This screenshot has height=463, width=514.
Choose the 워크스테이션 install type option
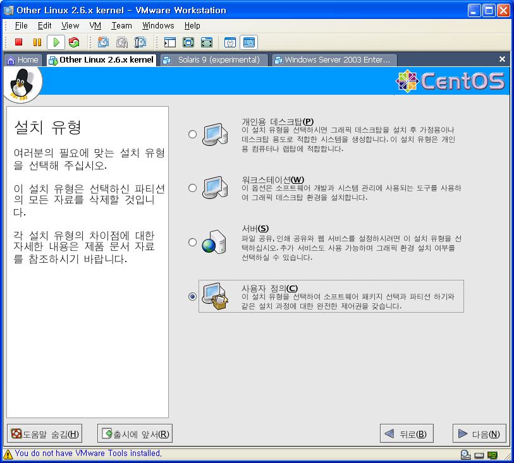[193, 188]
